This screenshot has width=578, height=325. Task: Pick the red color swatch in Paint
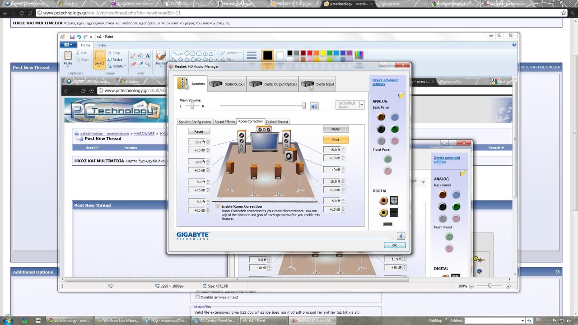click(x=310, y=53)
